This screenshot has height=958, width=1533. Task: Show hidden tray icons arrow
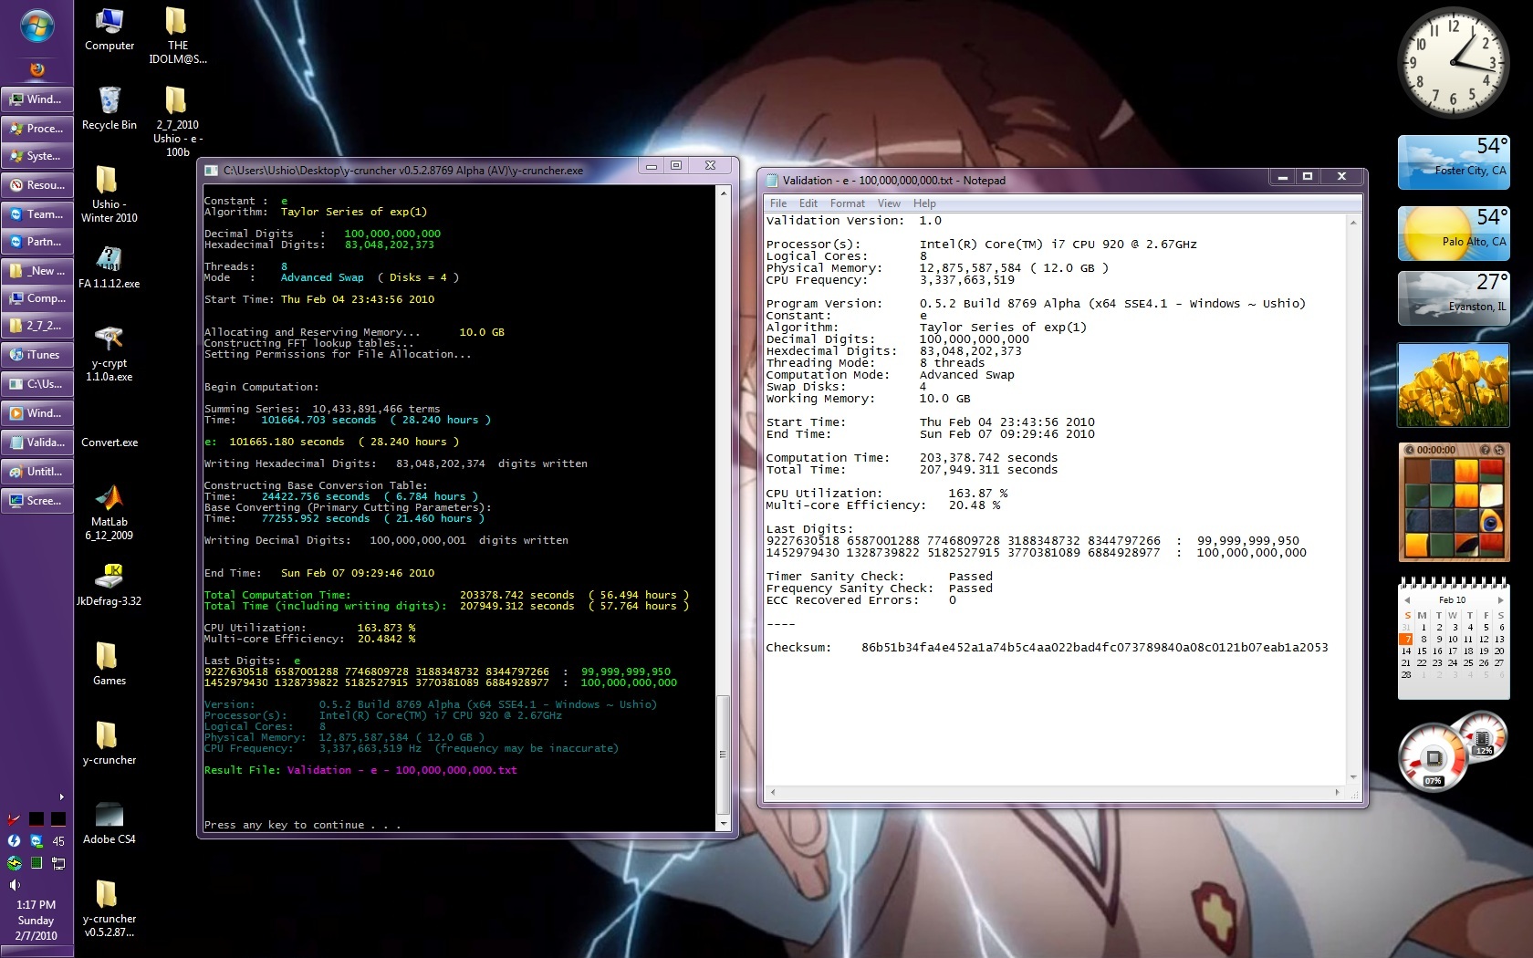(x=61, y=797)
